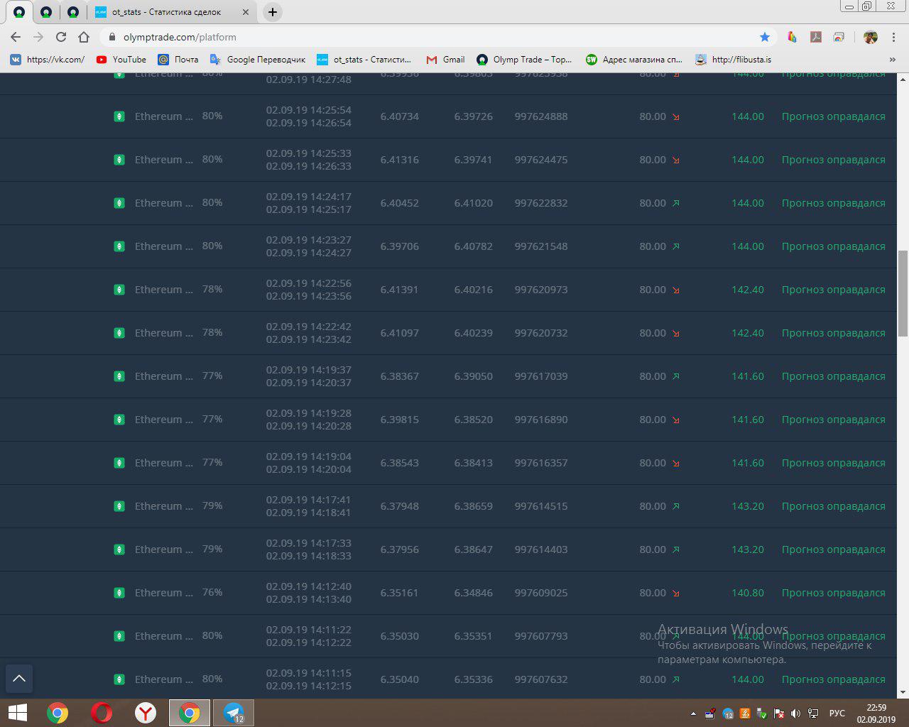Open Chrome three-dot menu
Image resolution: width=909 pixels, height=727 pixels.
pyautogui.click(x=893, y=37)
